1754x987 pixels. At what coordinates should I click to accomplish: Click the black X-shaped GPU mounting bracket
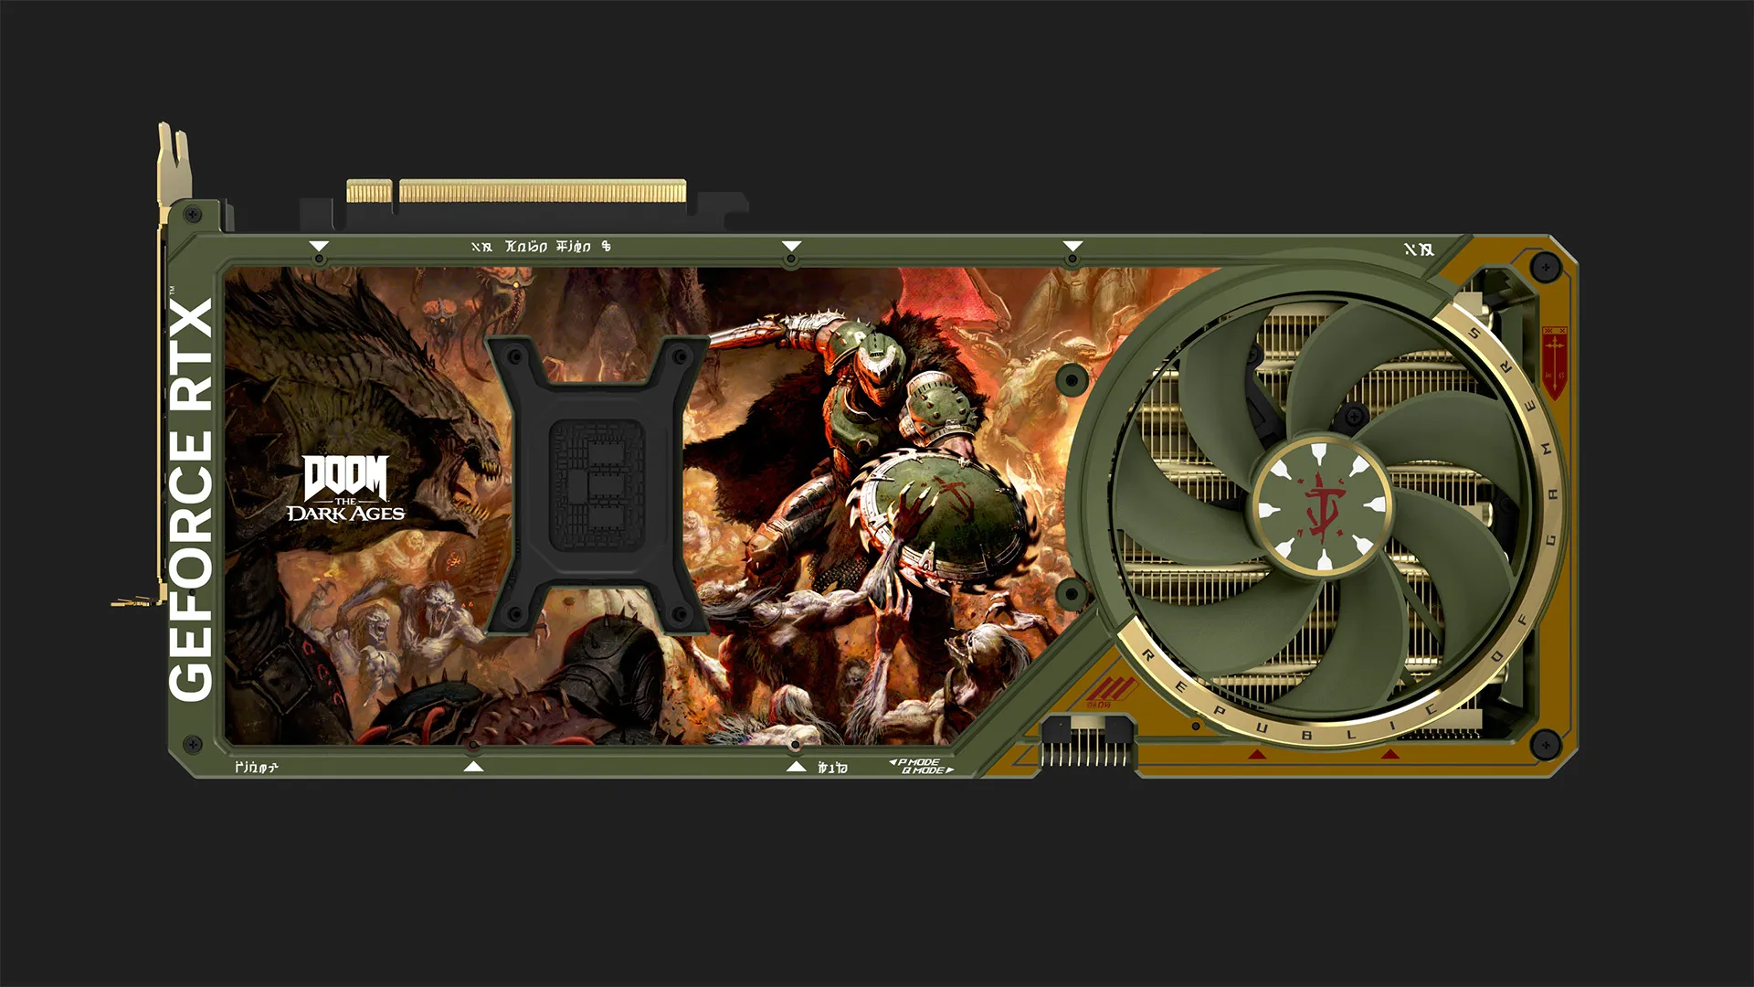click(x=598, y=484)
